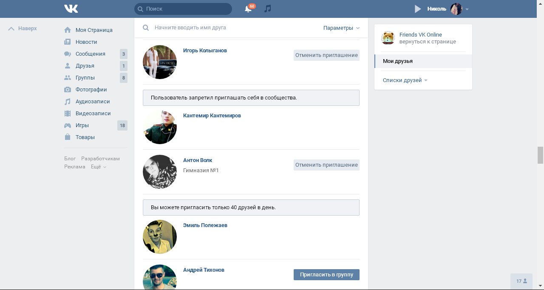Expand the Списки друзей dropdown
This screenshot has width=544, height=290.
[x=405, y=80]
